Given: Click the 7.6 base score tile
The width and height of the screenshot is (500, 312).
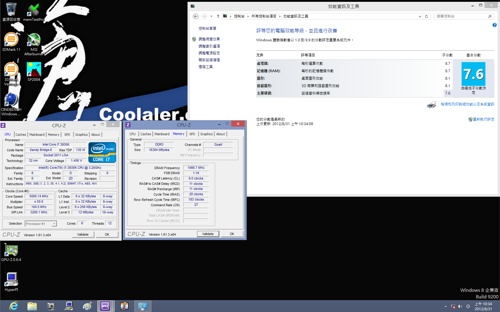Looking at the screenshot, I should click(x=474, y=74).
